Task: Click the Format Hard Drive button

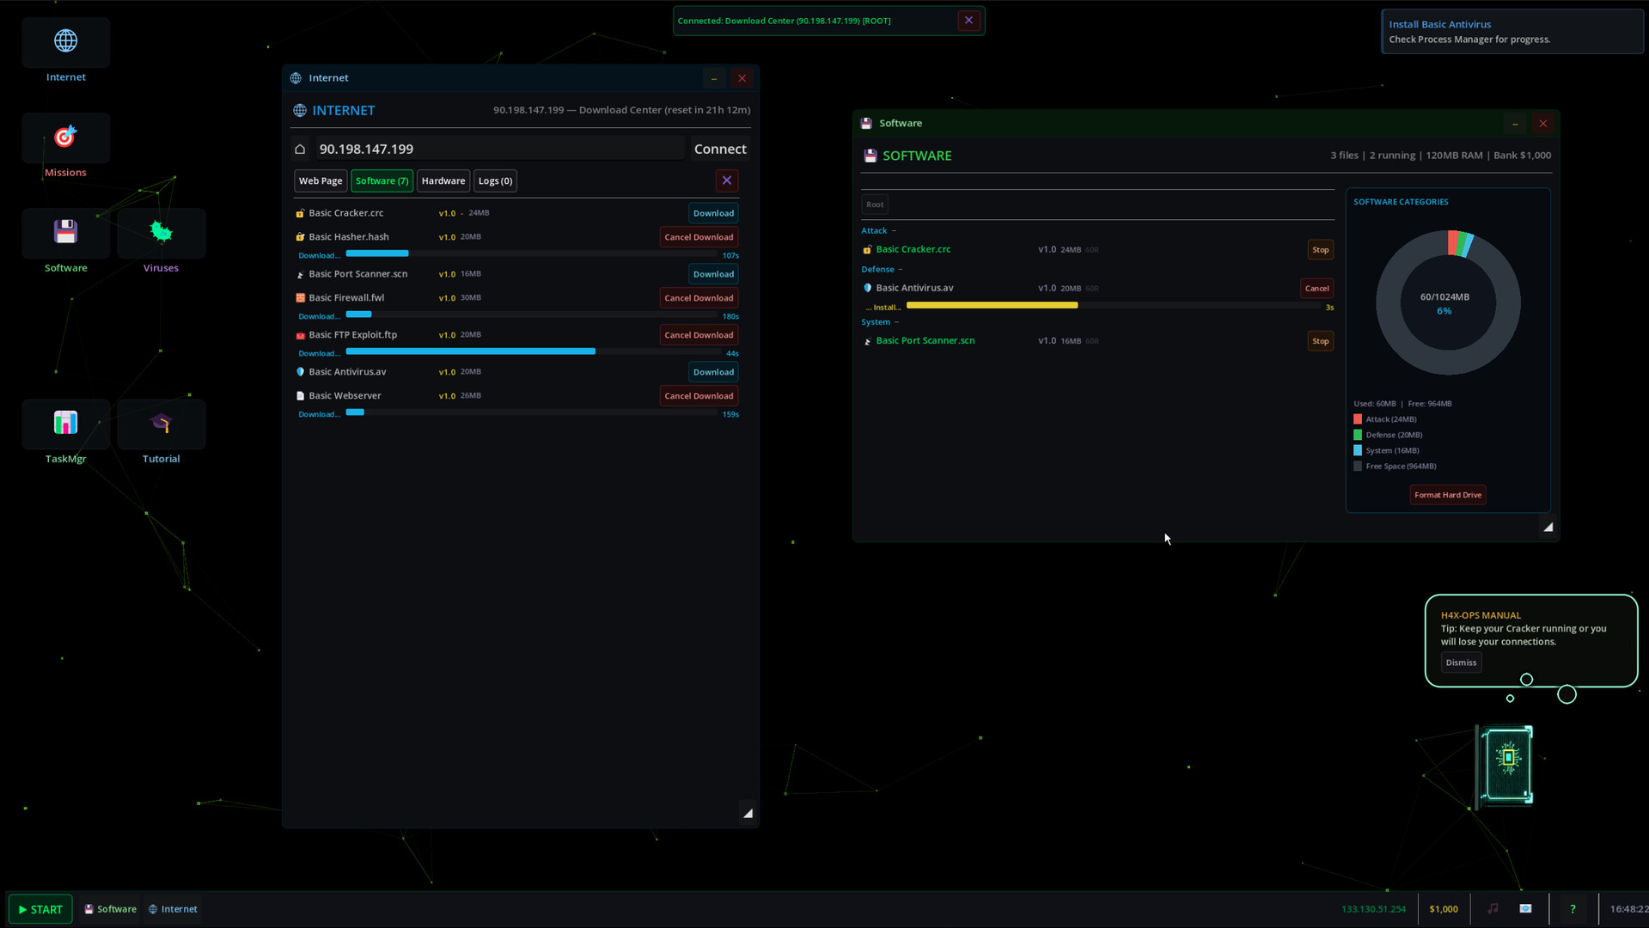Action: coord(1447,495)
